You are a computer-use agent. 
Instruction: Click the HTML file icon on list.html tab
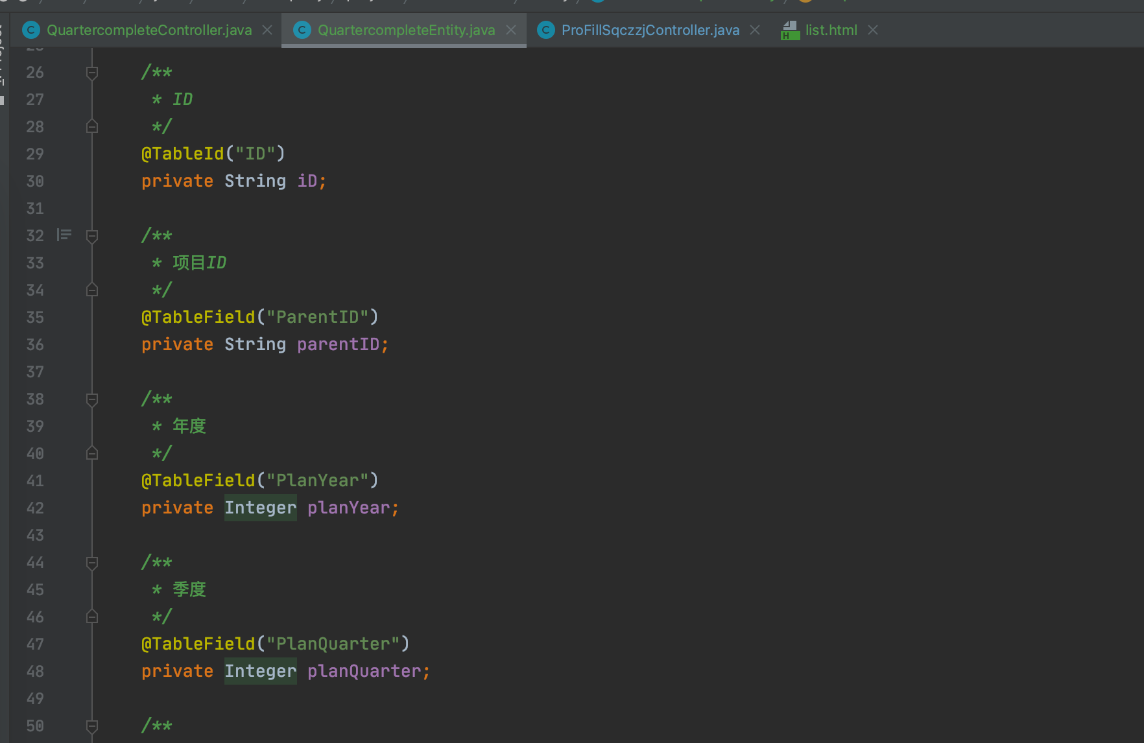point(790,30)
